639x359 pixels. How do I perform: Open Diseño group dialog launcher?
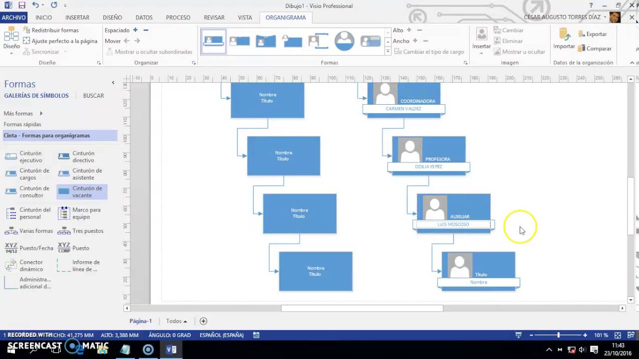click(99, 63)
